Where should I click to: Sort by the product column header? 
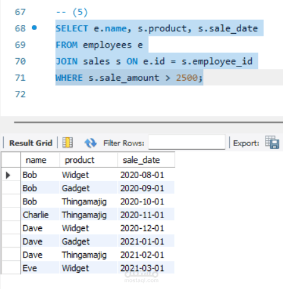[x=88, y=160]
